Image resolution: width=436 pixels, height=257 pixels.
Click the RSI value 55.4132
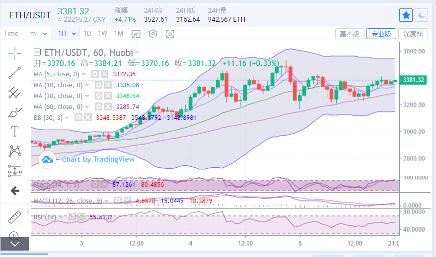pyautogui.click(x=101, y=217)
